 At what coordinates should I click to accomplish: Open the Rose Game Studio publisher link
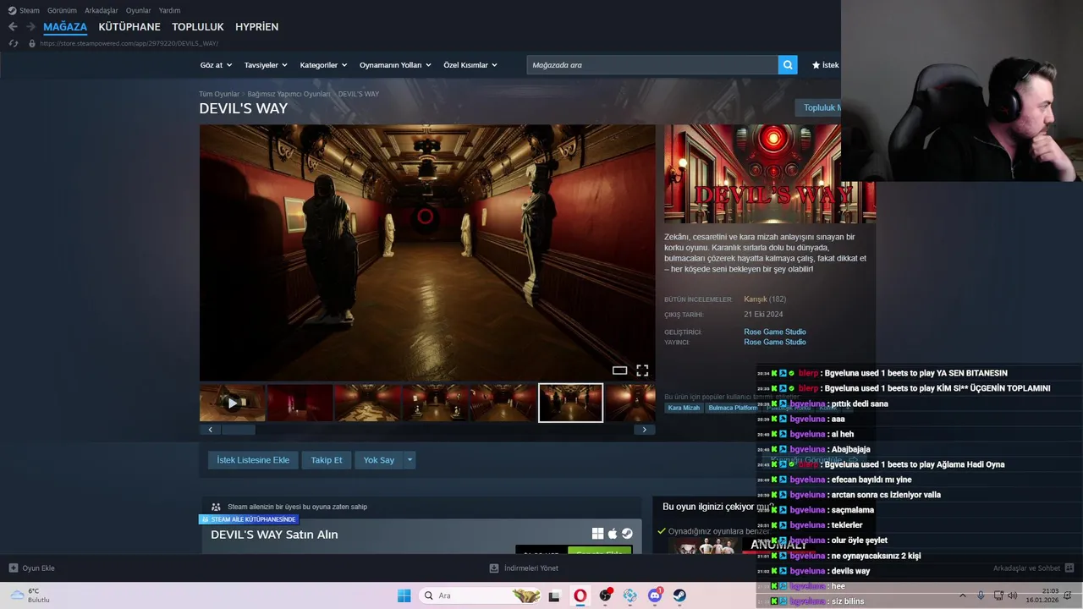775,342
